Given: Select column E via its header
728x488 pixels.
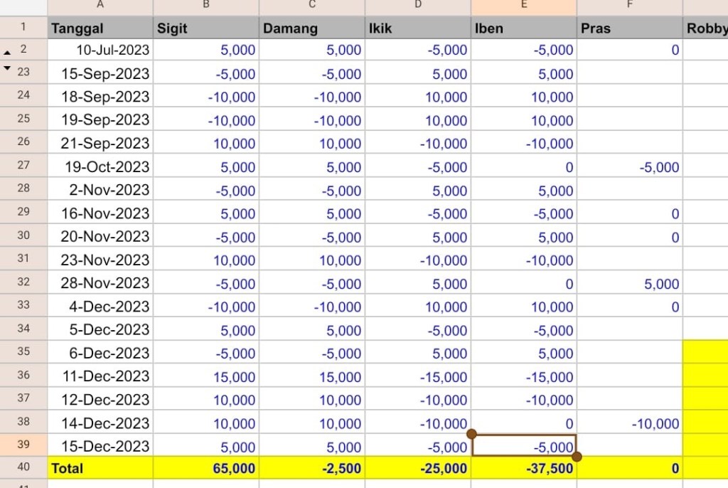Looking at the screenshot, I should coord(524,6).
